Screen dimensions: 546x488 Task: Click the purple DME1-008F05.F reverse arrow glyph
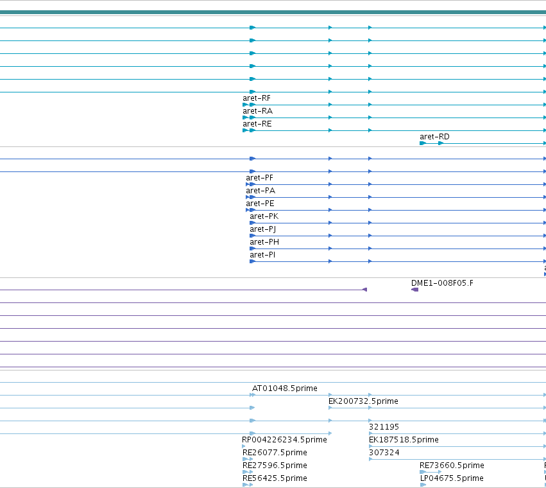(x=414, y=290)
